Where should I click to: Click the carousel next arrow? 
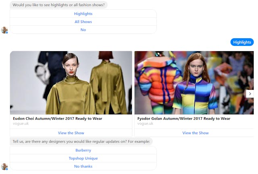point(250,93)
